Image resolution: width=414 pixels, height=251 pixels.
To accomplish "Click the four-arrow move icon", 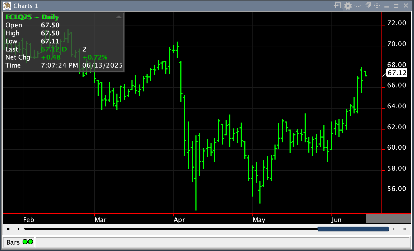I will (x=377, y=5).
